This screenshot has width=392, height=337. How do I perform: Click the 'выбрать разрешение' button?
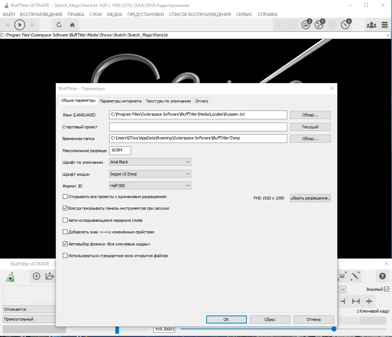pos(310,198)
